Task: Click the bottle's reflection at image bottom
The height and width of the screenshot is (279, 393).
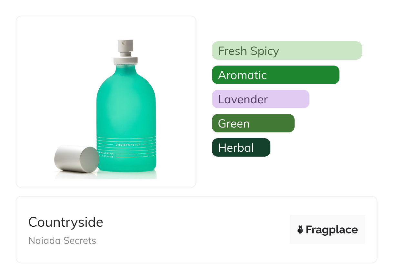Action: coord(129,175)
